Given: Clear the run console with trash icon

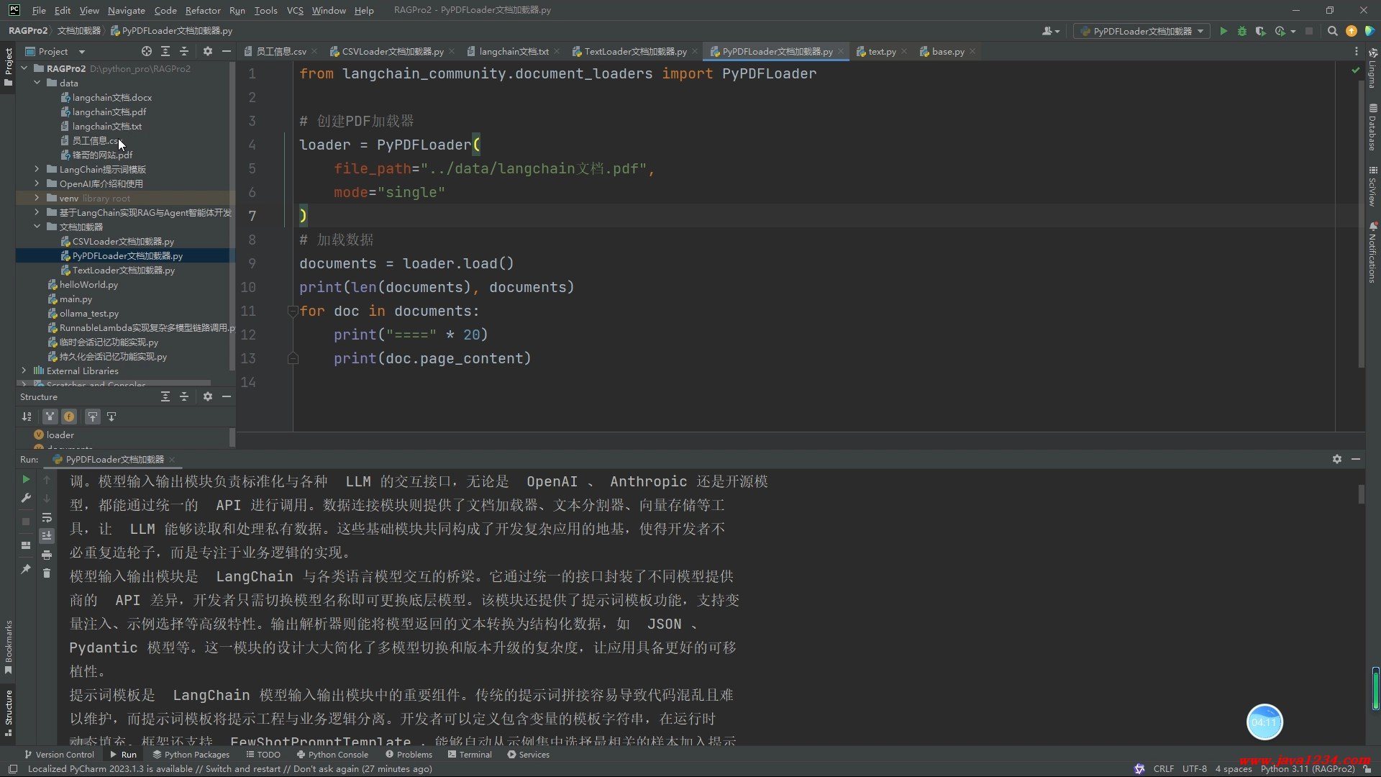Looking at the screenshot, I should 47,573.
